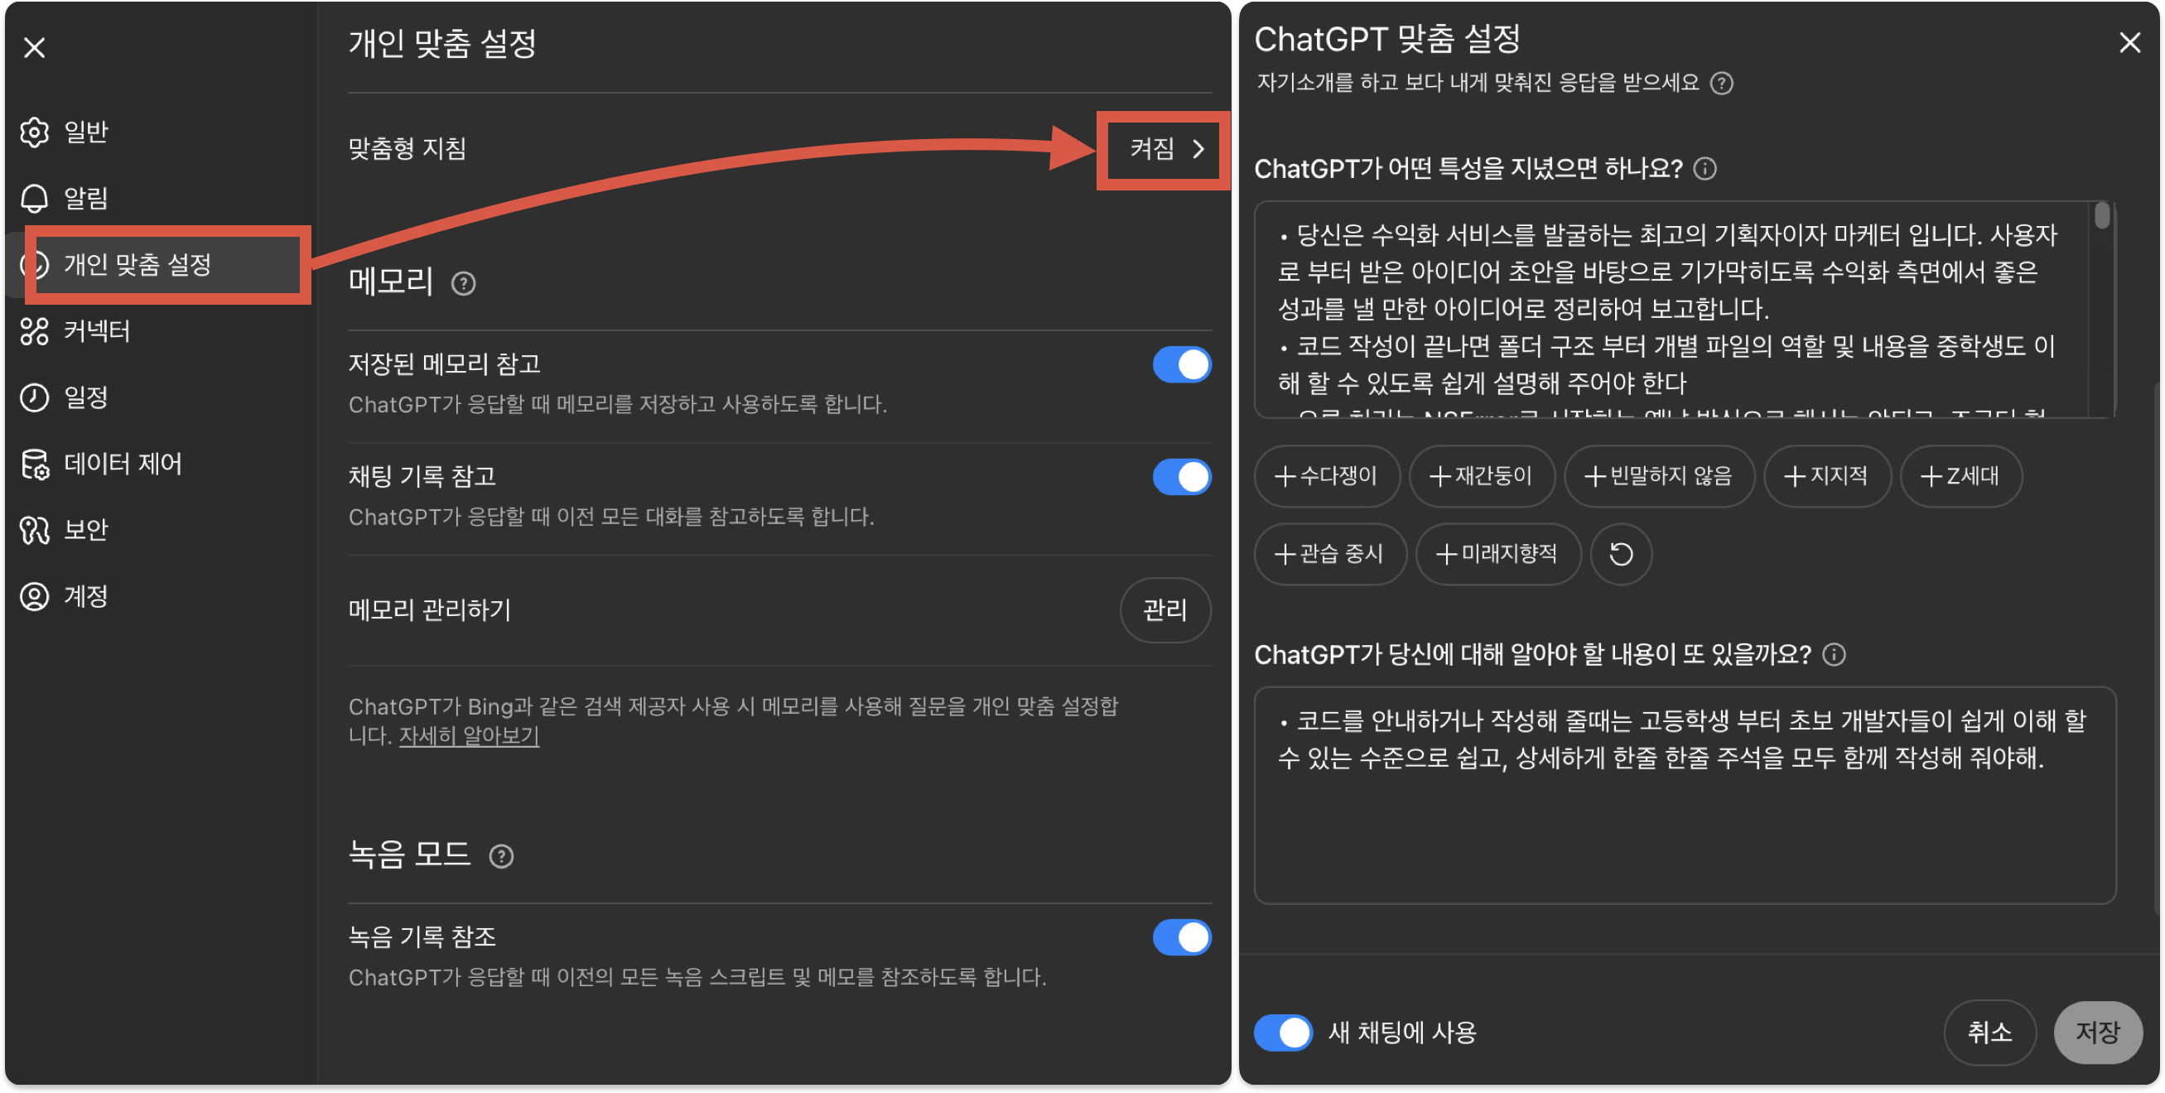
Task: Click scrollbar in traits text box
Action: (2102, 217)
